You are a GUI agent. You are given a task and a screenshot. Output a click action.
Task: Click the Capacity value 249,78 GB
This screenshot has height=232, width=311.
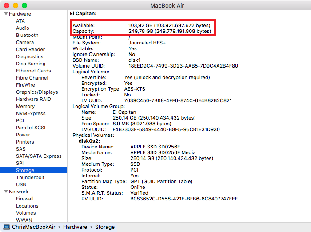tap(170, 31)
